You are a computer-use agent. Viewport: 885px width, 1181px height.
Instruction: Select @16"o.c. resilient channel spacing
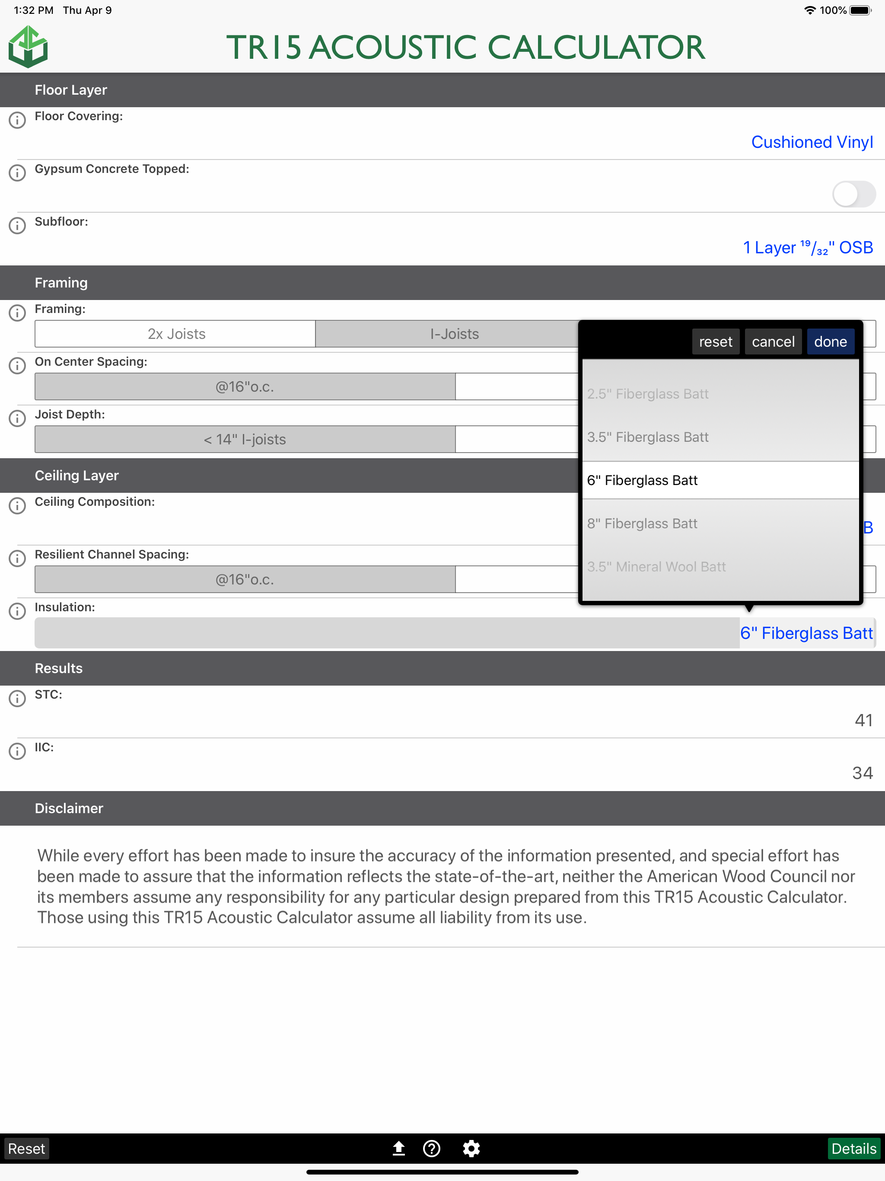pyautogui.click(x=245, y=579)
